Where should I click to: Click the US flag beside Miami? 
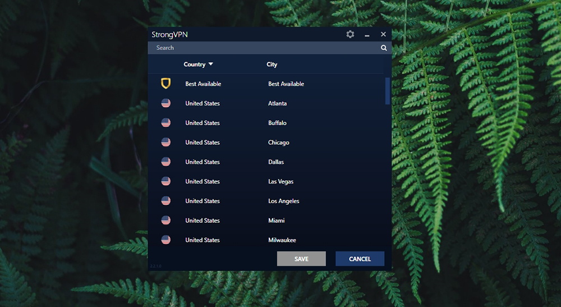pyautogui.click(x=165, y=221)
